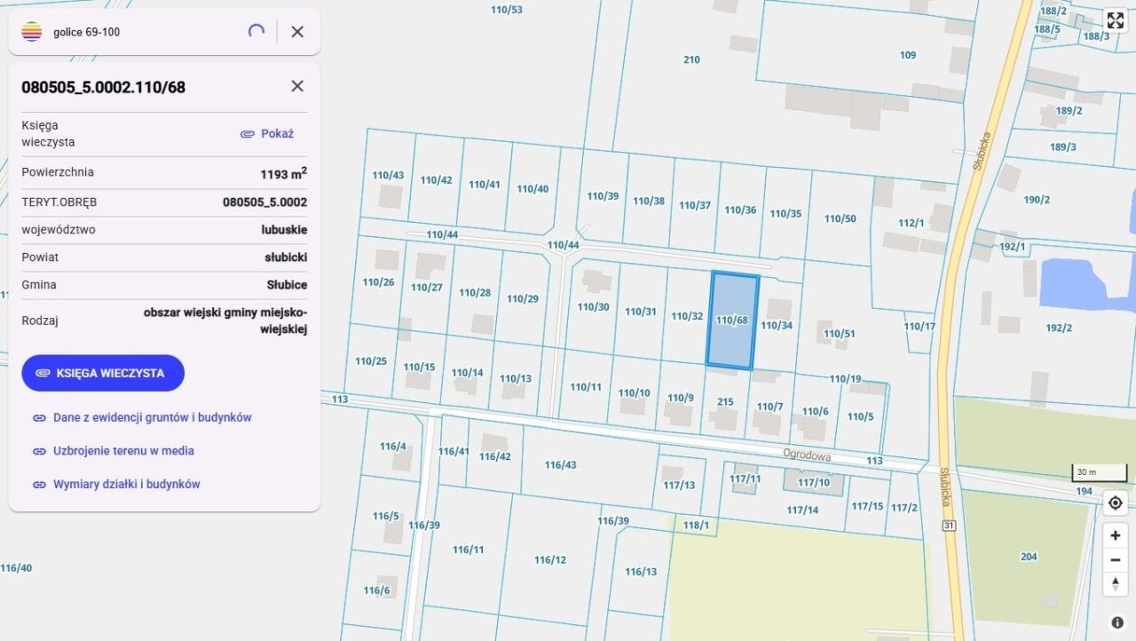Image resolution: width=1136 pixels, height=641 pixels.
Task: Center map on my location
Action: pos(1116,503)
